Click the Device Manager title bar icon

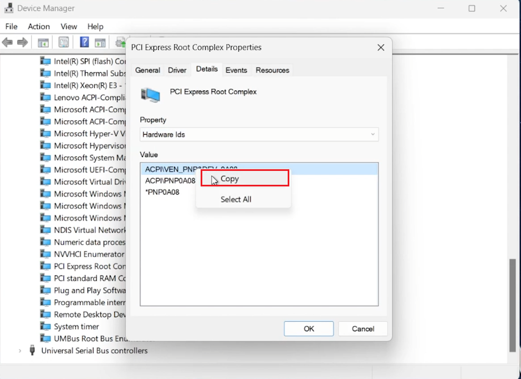click(x=8, y=8)
